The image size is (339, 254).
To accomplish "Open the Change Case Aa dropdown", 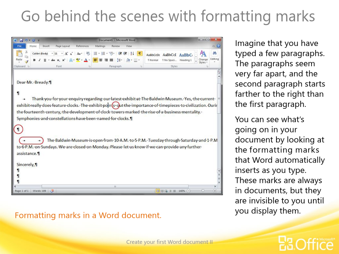I will [79, 53].
